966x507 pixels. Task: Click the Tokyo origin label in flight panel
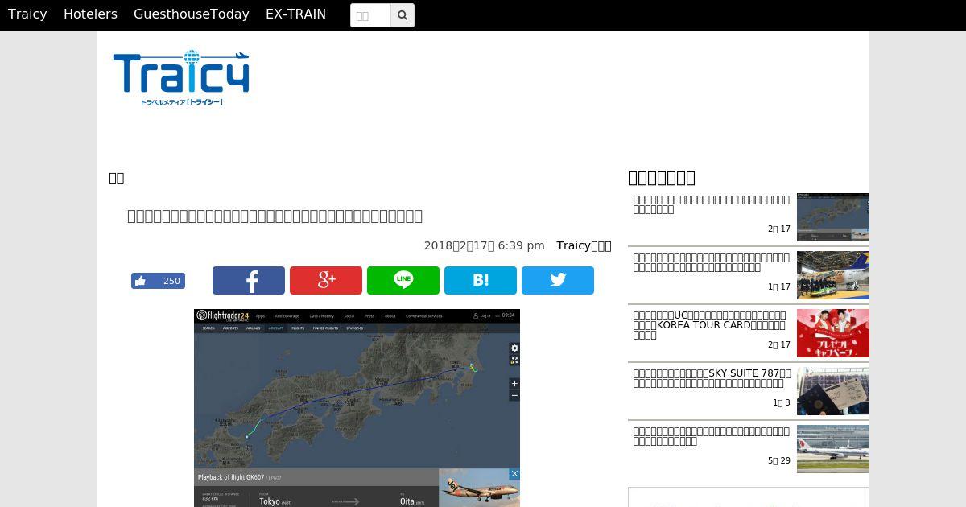point(270,501)
